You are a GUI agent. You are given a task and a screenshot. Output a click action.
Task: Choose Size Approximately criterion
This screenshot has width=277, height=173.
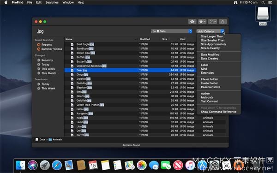tap(213, 44)
